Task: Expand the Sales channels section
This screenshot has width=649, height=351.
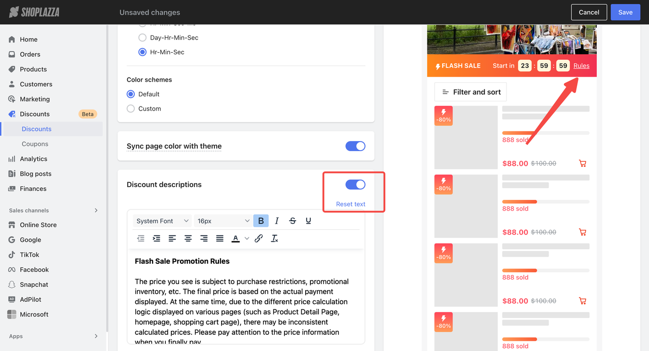Action: tap(96, 210)
